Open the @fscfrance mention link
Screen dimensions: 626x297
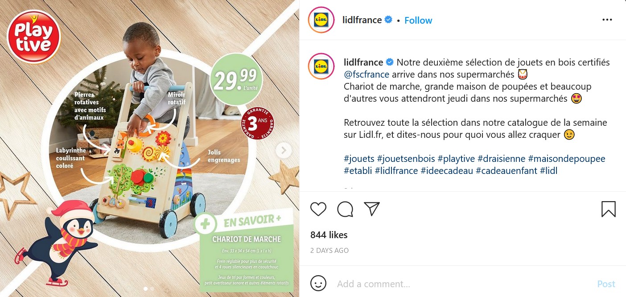coord(367,74)
